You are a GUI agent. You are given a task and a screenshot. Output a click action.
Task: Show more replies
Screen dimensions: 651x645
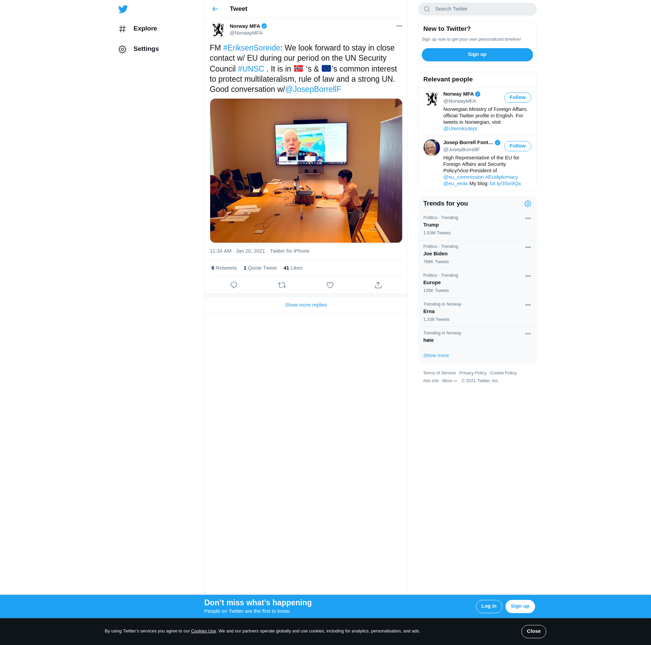click(x=306, y=305)
